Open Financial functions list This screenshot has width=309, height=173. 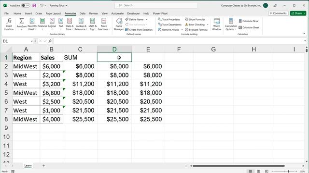(42, 24)
